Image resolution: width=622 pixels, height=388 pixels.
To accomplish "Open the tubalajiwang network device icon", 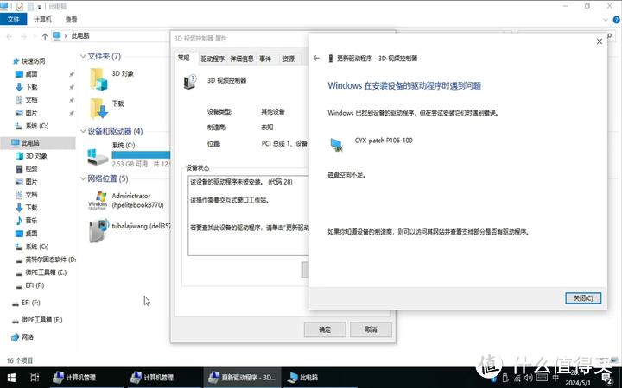I will click(x=97, y=230).
